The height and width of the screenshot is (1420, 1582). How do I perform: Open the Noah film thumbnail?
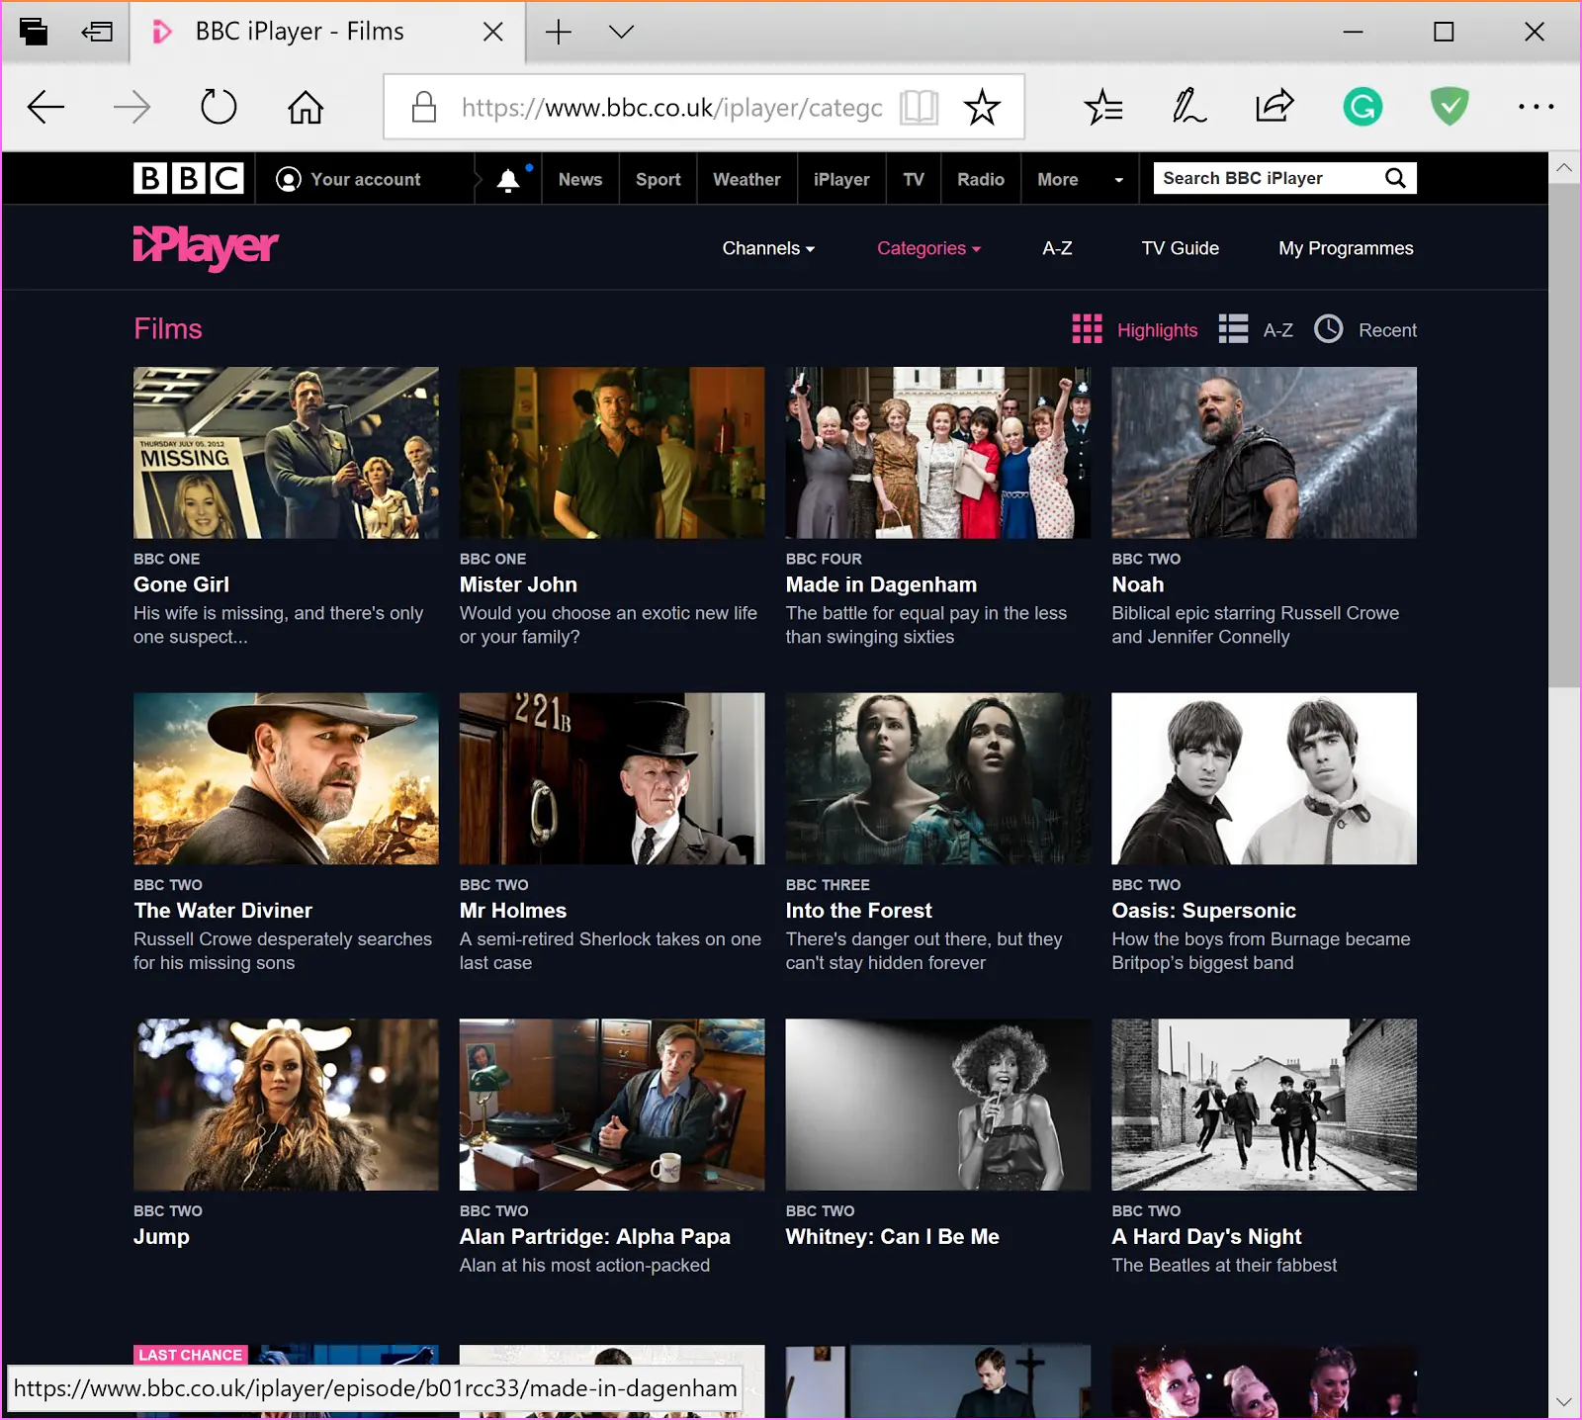coord(1264,453)
